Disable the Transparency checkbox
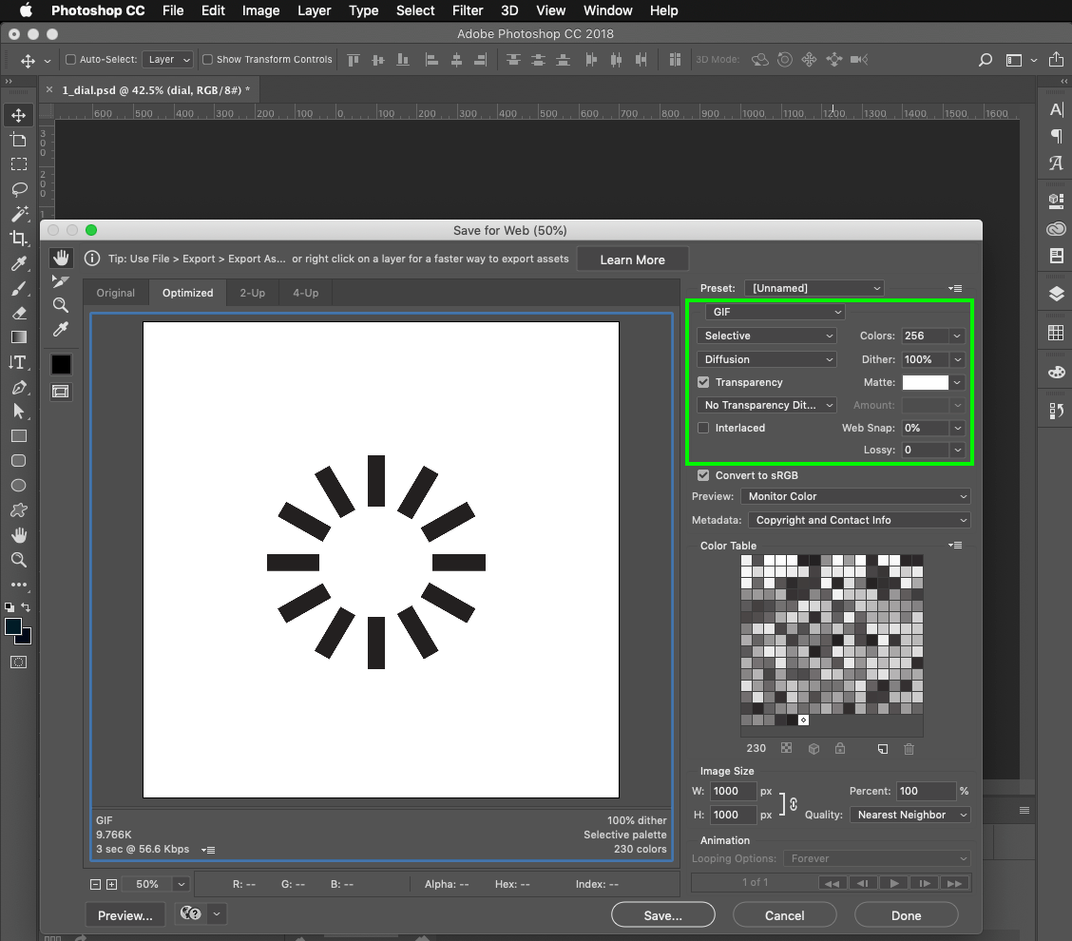 (x=703, y=382)
